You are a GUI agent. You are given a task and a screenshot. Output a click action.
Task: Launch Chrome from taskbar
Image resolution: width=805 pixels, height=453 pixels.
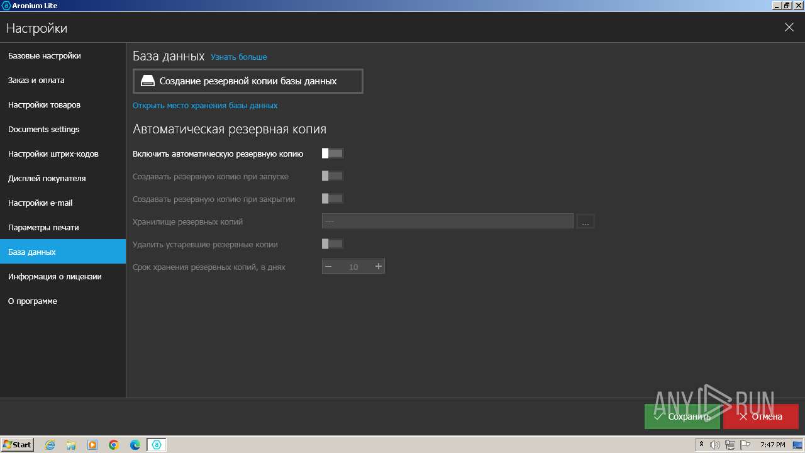[114, 445]
